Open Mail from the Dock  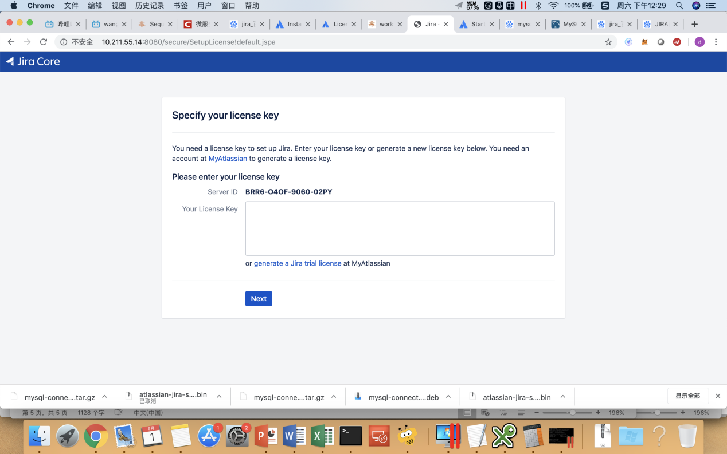(124, 437)
